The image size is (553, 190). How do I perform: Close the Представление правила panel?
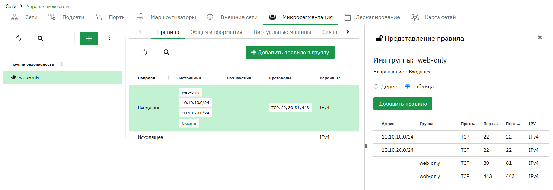tap(540, 37)
